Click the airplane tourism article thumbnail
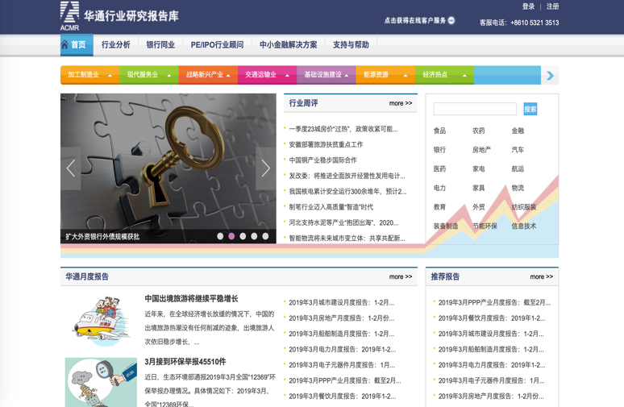The width and height of the screenshot is (624, 407). pos(101,321)
